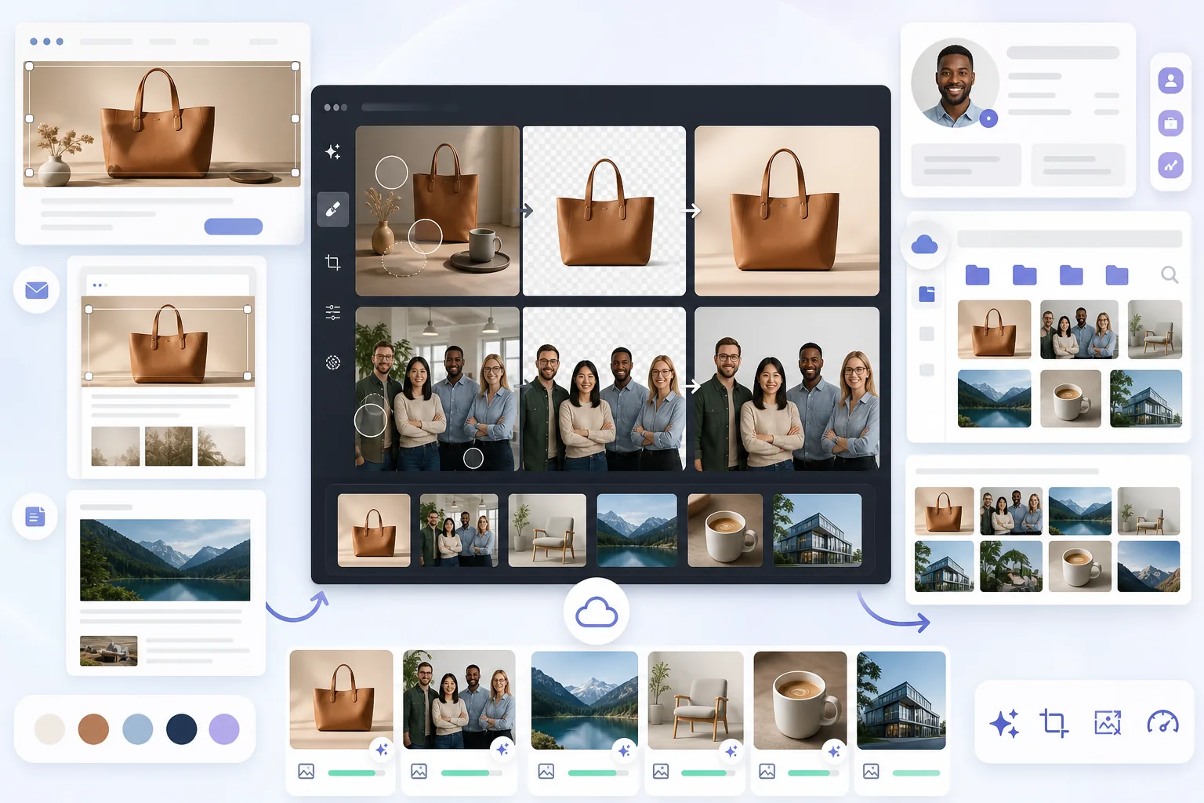Click progress bar under the bottom building card

point(916,773)
